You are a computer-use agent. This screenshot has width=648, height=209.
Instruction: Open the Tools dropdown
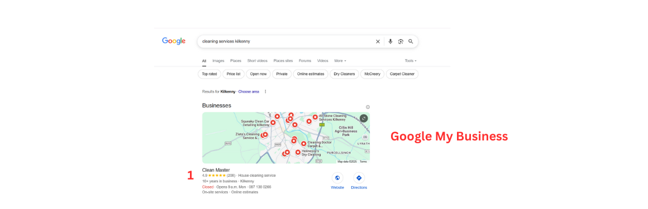pyautogui.click(x=411, y=61)
